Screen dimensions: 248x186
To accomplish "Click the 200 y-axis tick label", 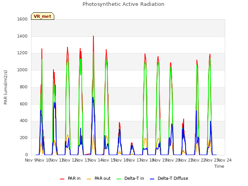I will (24, 138).
